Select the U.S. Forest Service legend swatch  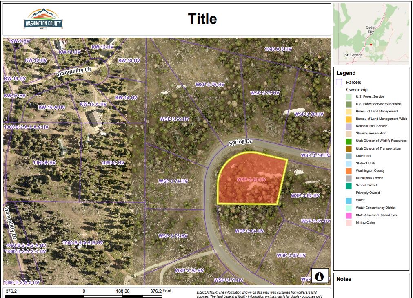click(349, 97)
